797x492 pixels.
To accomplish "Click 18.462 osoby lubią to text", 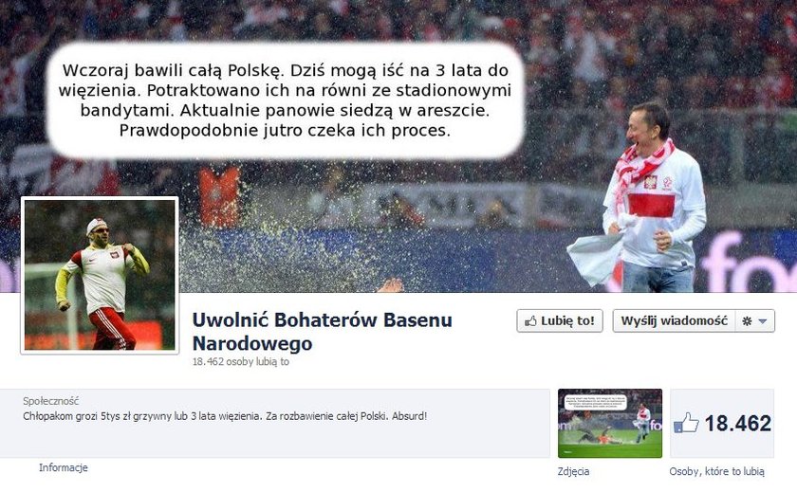I will click(240, 361).
